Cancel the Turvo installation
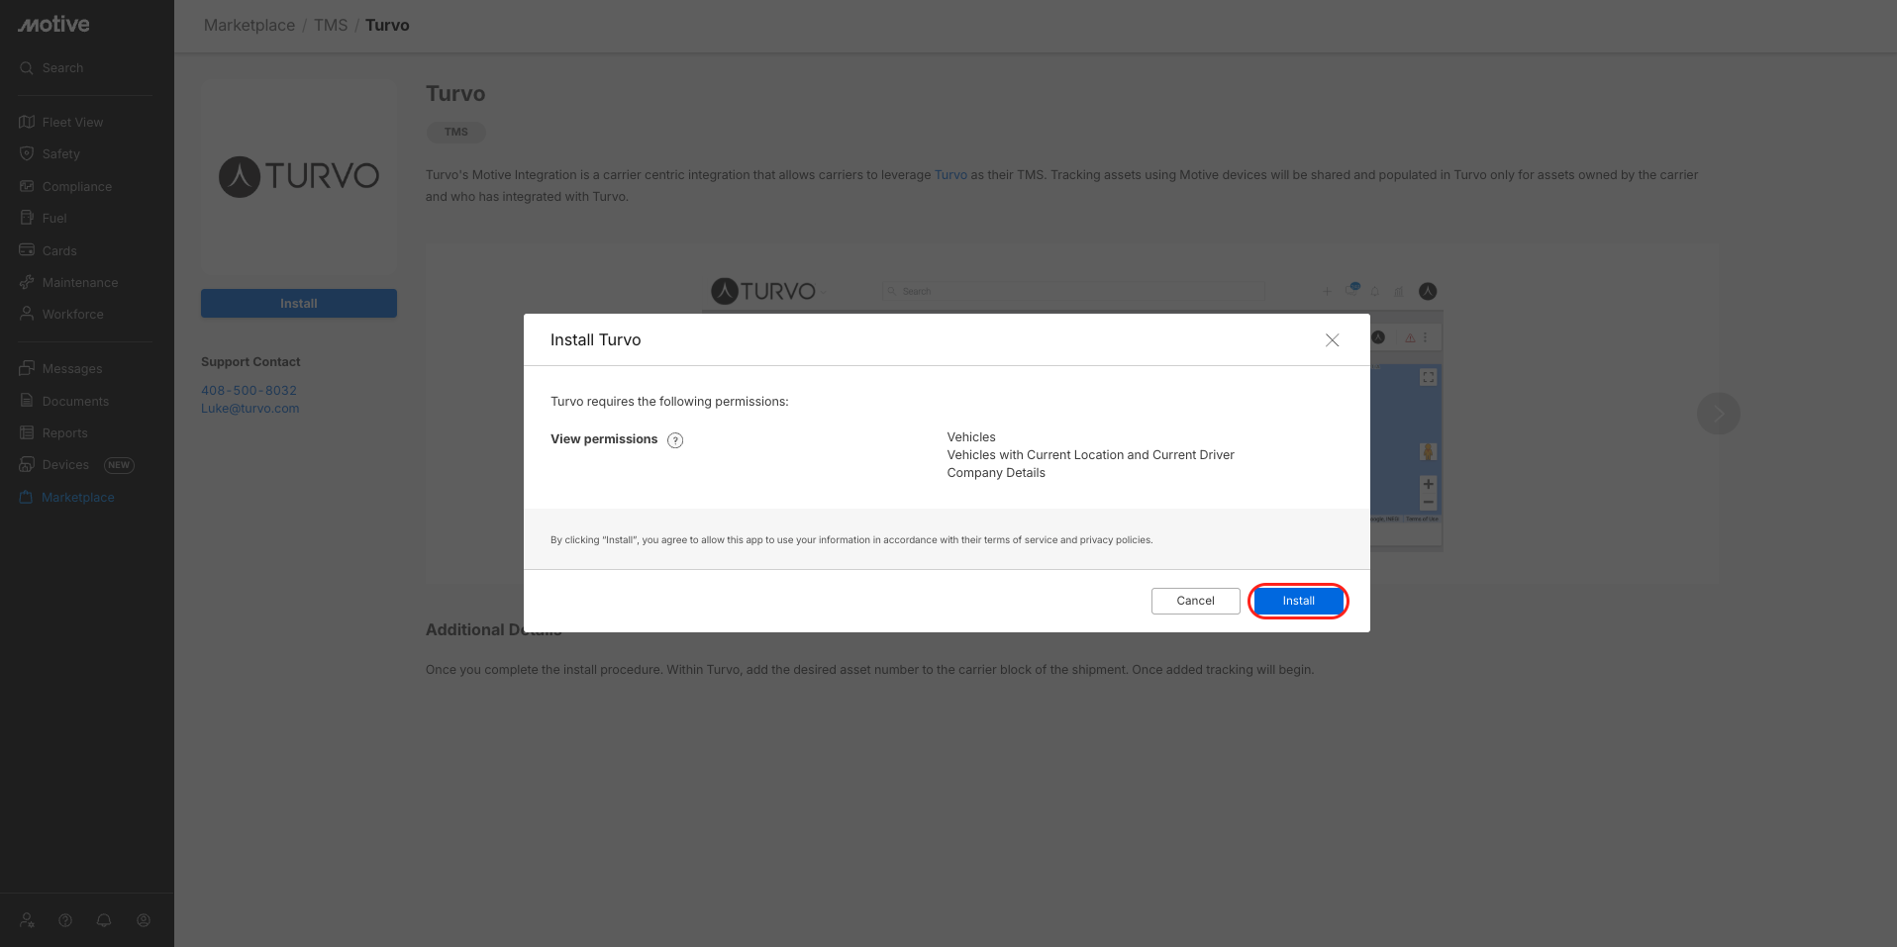Screen dimensions: 1897x947 tap(1196, 601)
